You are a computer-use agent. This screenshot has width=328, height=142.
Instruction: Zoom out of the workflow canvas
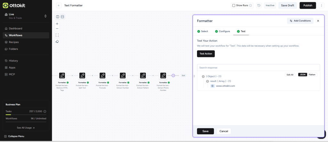(x=57, y=28)
